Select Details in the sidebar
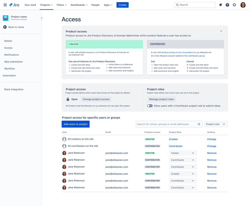250x206 pixels. [x=8, y=41]
